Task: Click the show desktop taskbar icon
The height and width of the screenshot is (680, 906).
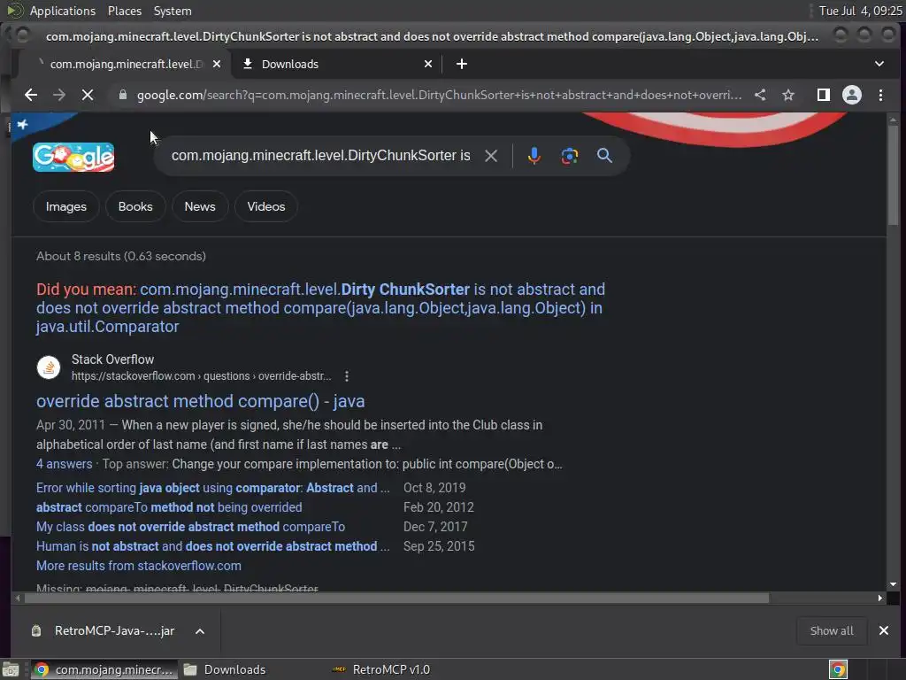Action: [x=11, y=669]
